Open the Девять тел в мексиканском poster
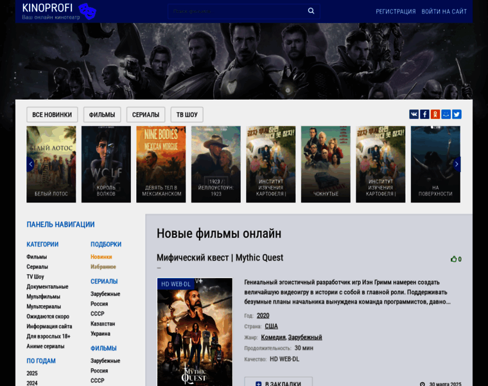This screenshot has height=386, width=488. click(x=161, y=164)
